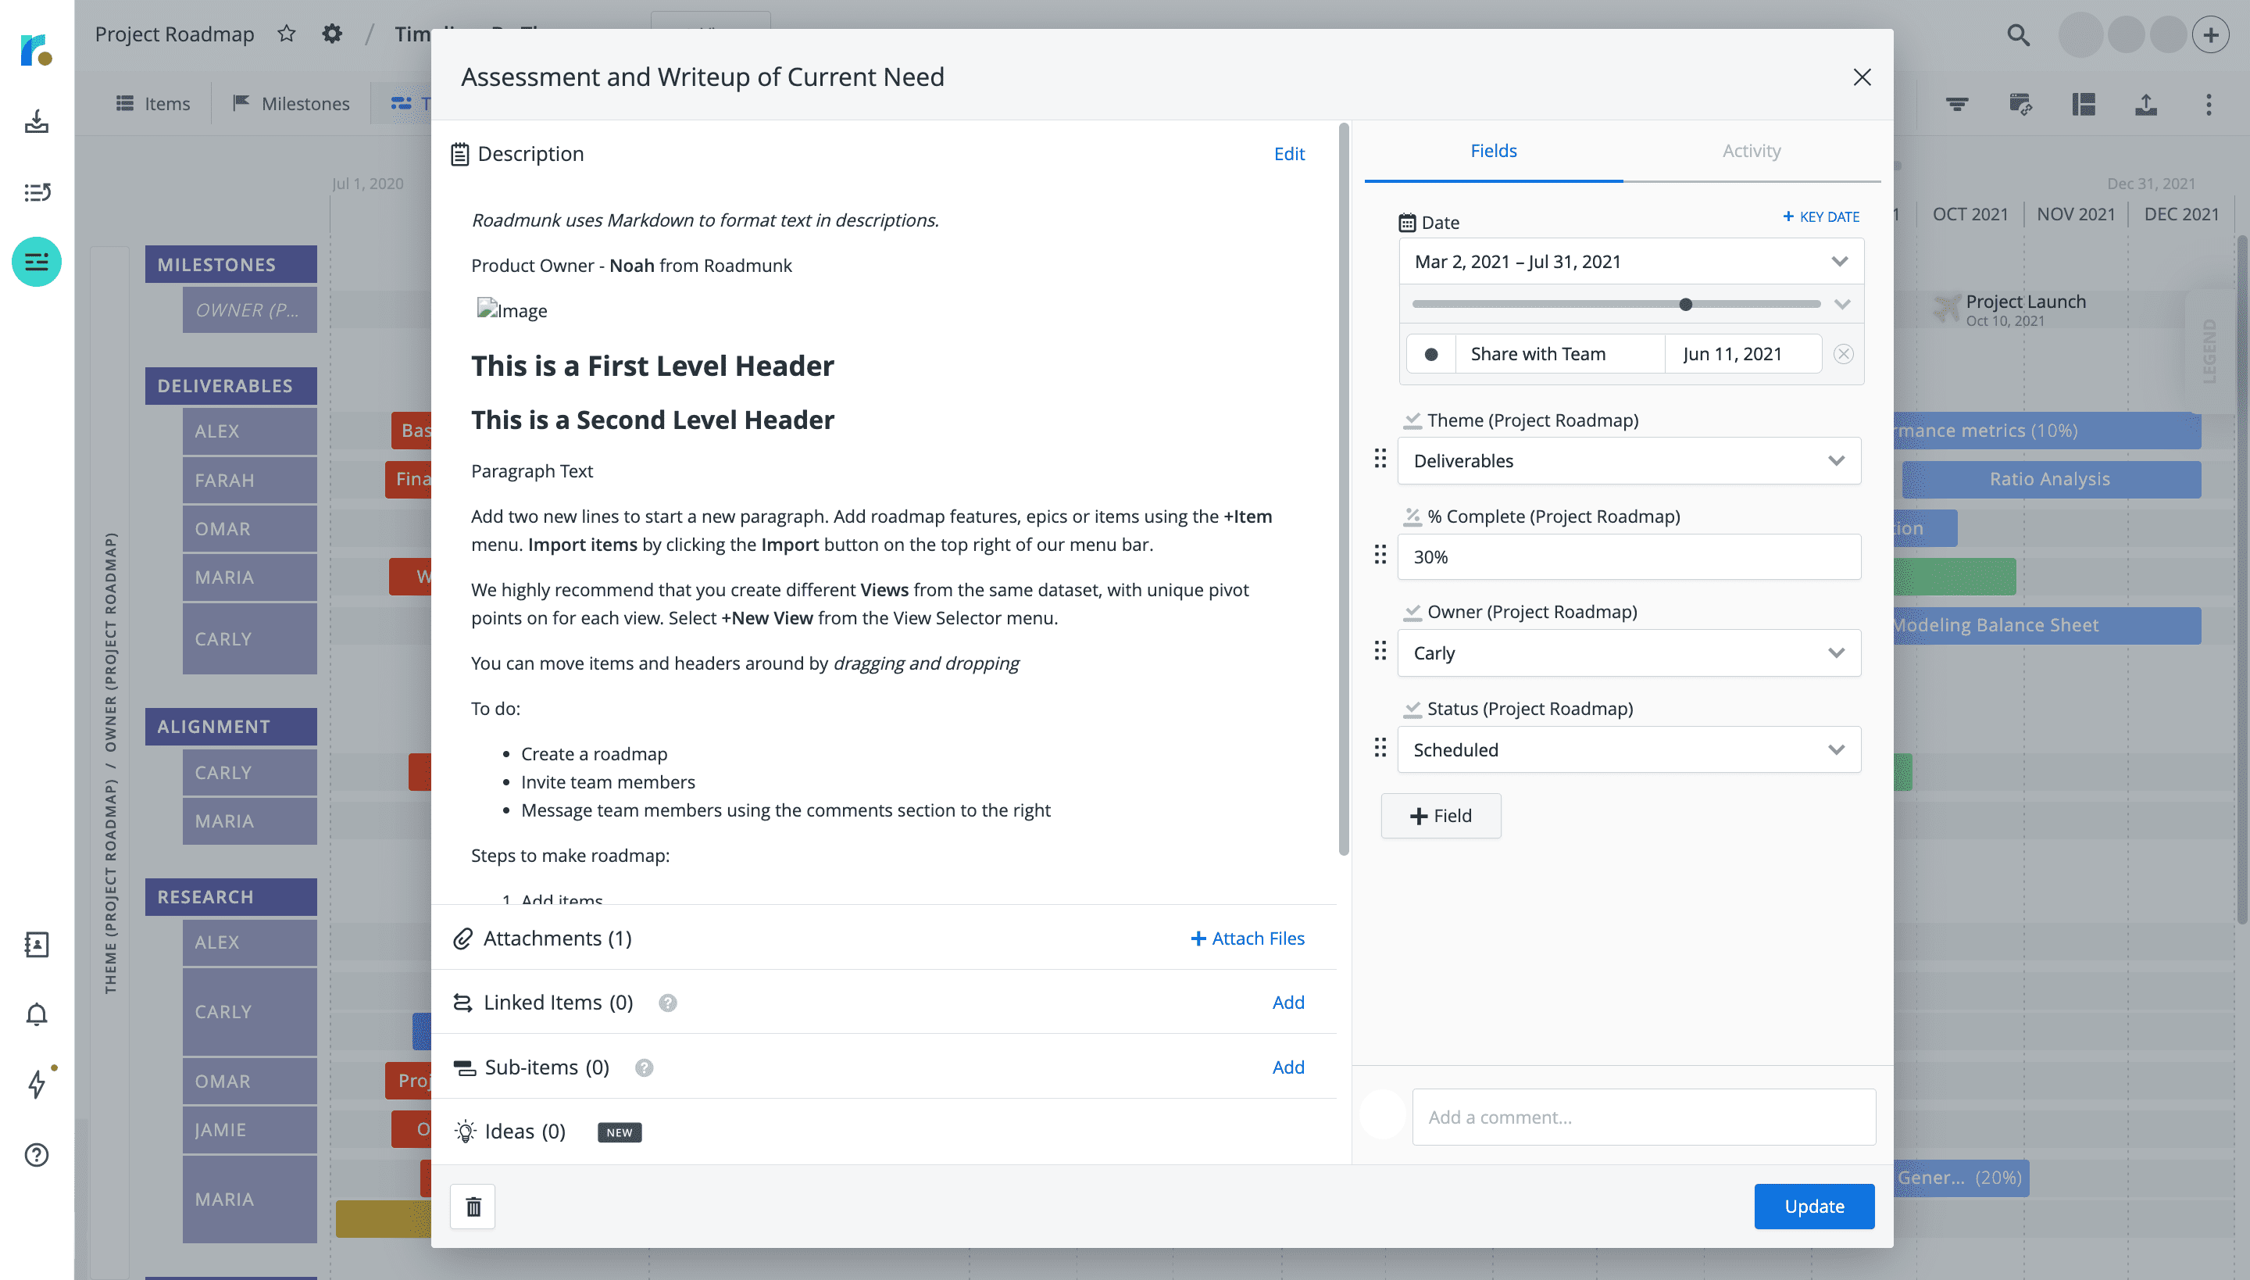Open roadmap settings with the gear
This screenshot has width=2250, height=1280.
coord(331,33)
